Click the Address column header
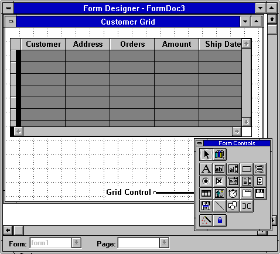280x254 pixels. tap(88, 44)
